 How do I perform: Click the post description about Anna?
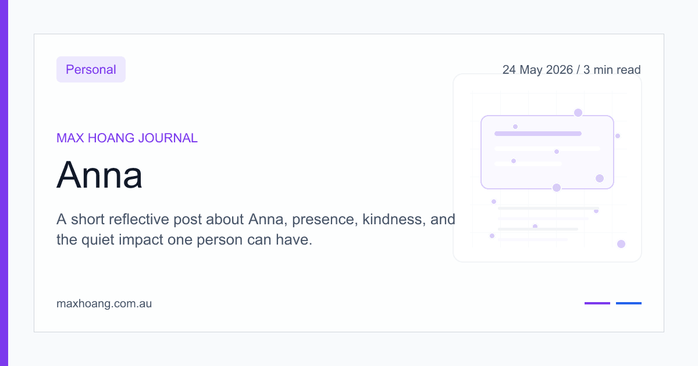click(256, 229)
